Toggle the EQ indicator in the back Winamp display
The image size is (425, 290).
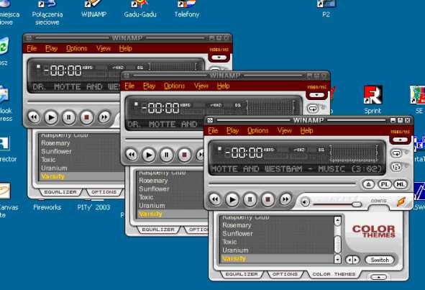(x=140, y=68)
